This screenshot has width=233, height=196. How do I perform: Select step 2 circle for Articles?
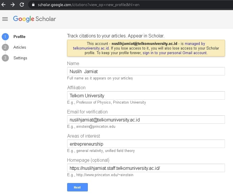(x=5, y=47)
